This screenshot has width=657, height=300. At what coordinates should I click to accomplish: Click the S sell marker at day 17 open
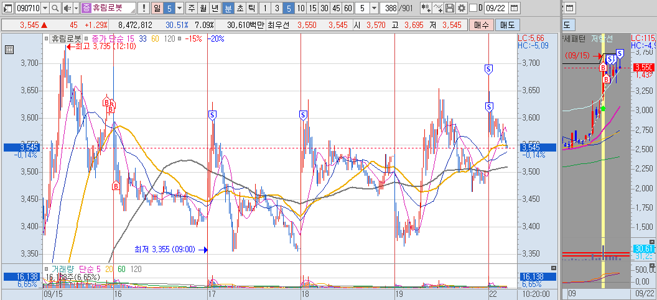pyautogui.click(x=212, y=115)
